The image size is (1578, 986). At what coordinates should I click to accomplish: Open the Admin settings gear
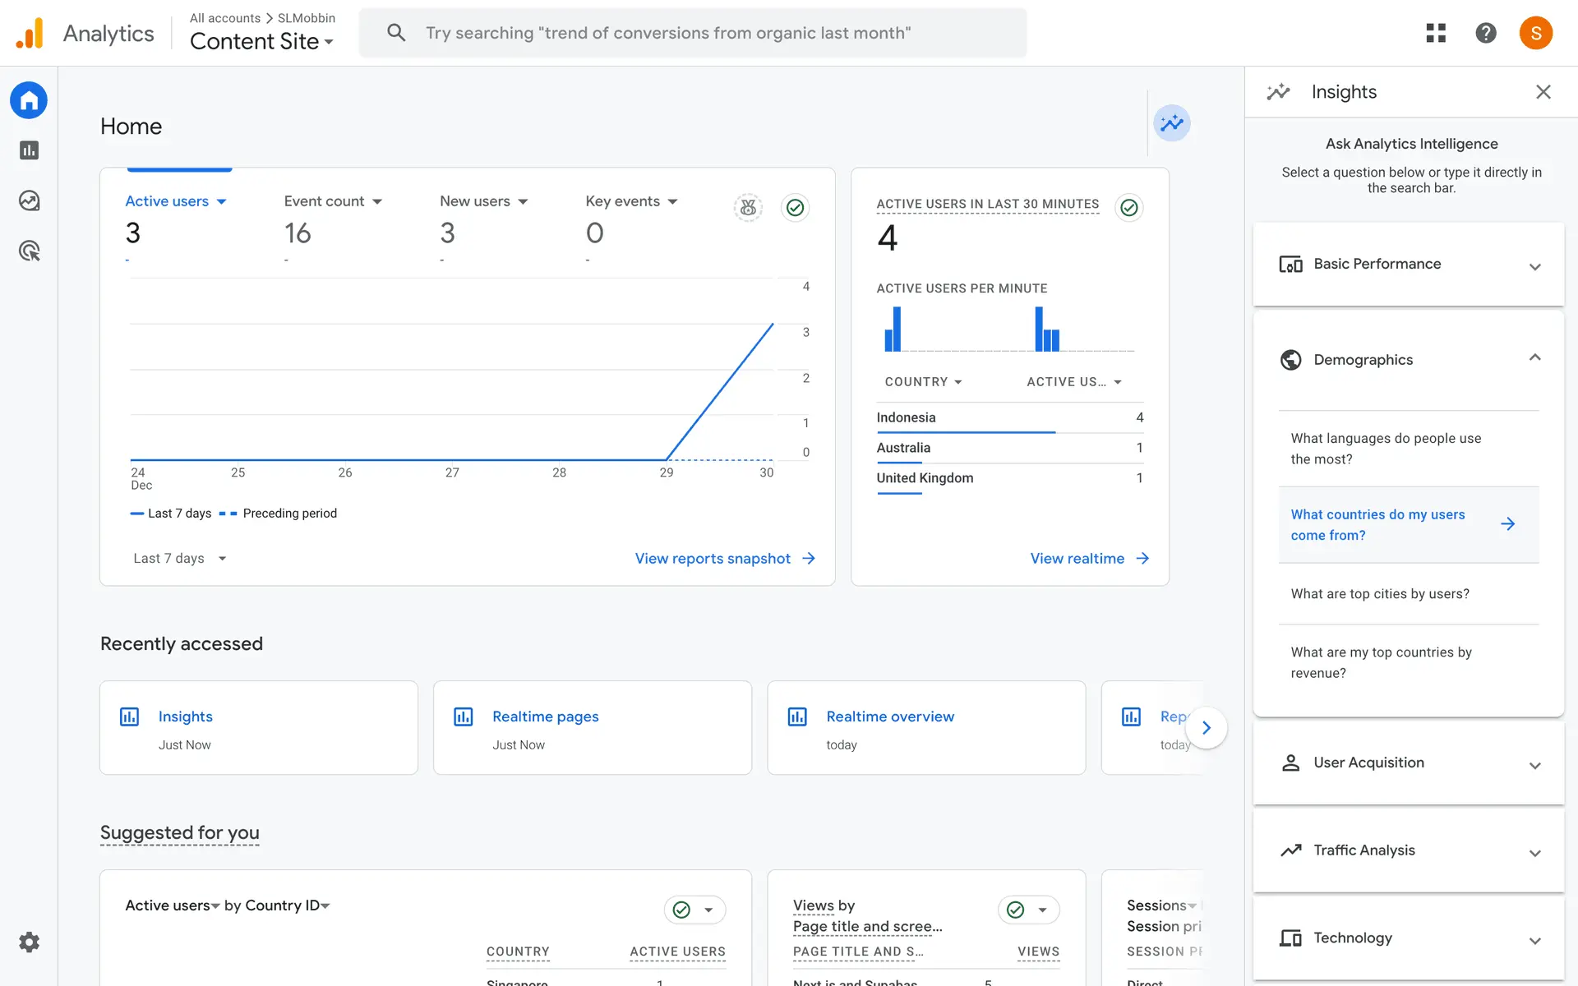[29, 942]
